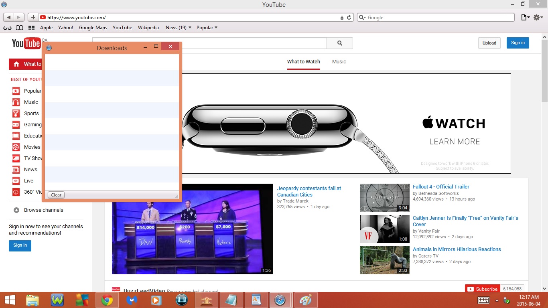The width and height of the screenshot is (548, 308).
Task: Click into the address bar URL field
Action: [193, 18]
